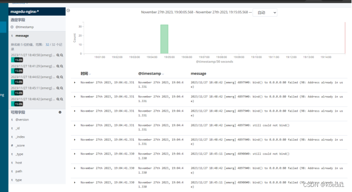This screenshot has height=192, width=352.
Task: Filter out the 18:40:58 emerg value
Action: pos(62,55)
